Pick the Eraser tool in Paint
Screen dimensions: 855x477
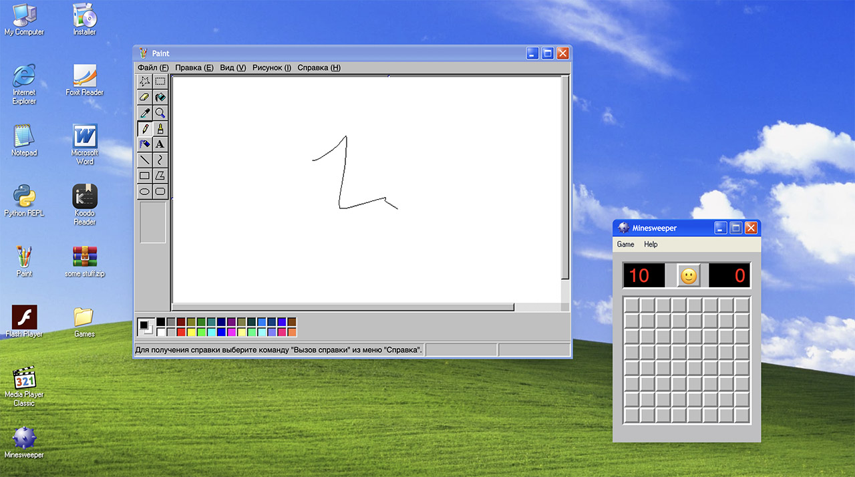pyautogui.click(x=144, y=98)
